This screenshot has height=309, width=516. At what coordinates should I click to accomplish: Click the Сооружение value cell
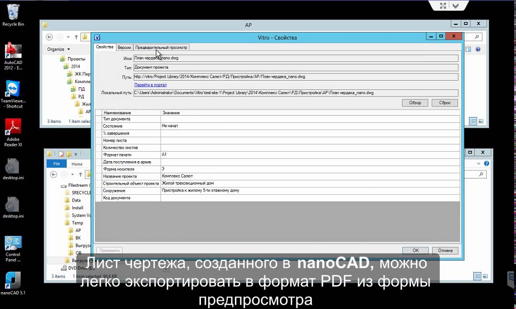(310, 190)
